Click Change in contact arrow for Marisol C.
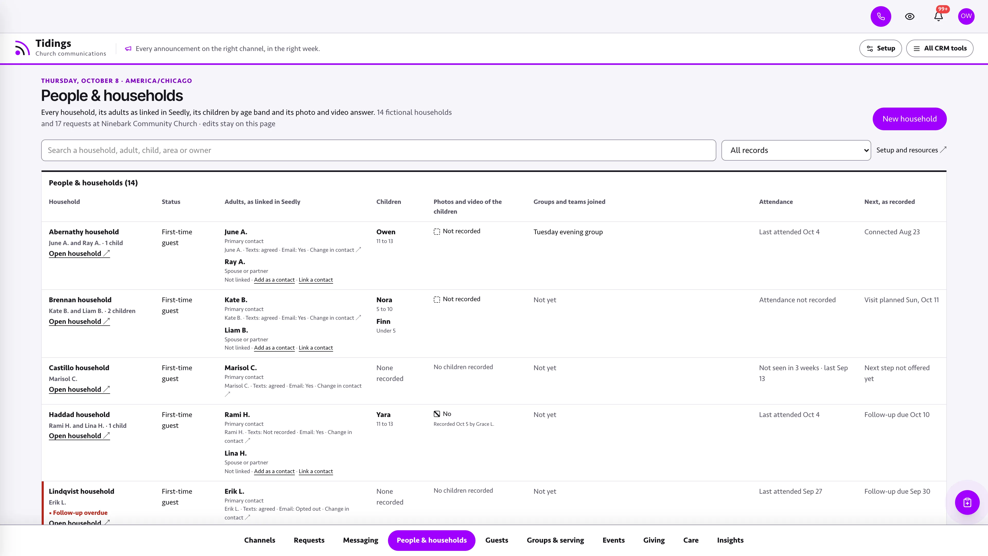Screen dimensions: 988x556 [x=227, y=394]
